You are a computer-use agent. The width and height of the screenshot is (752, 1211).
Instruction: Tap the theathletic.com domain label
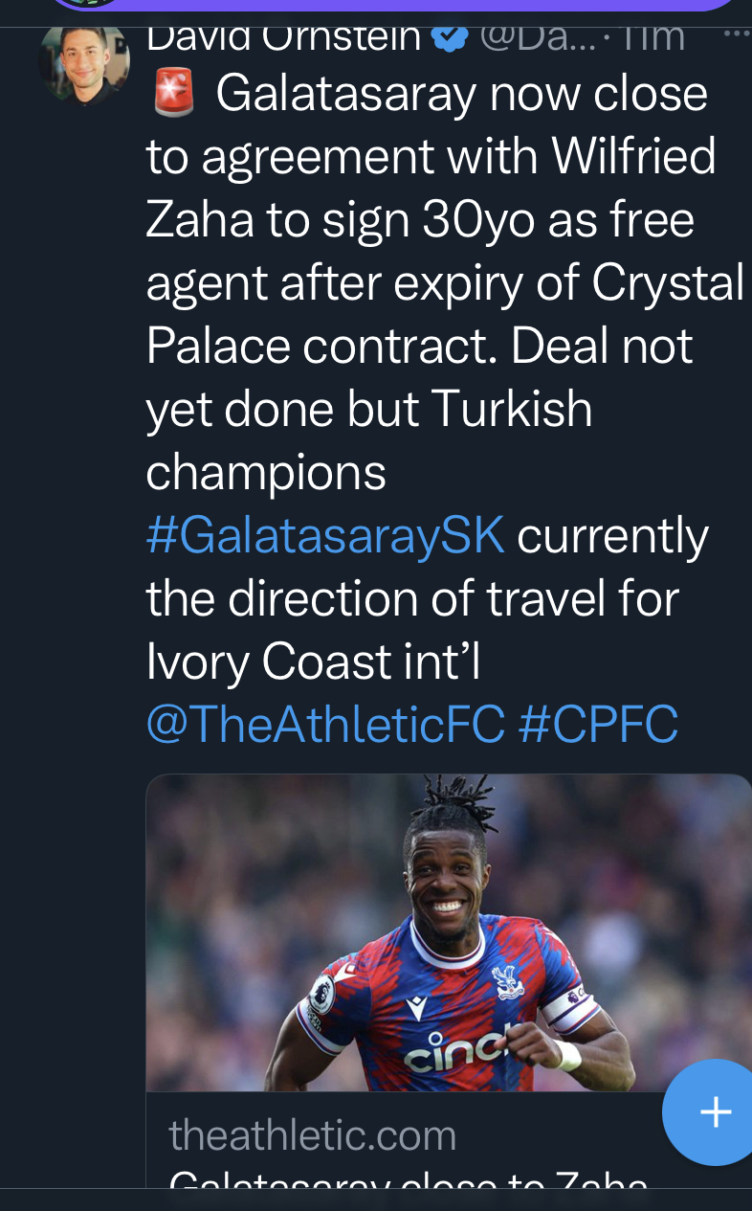(313, 1135)
